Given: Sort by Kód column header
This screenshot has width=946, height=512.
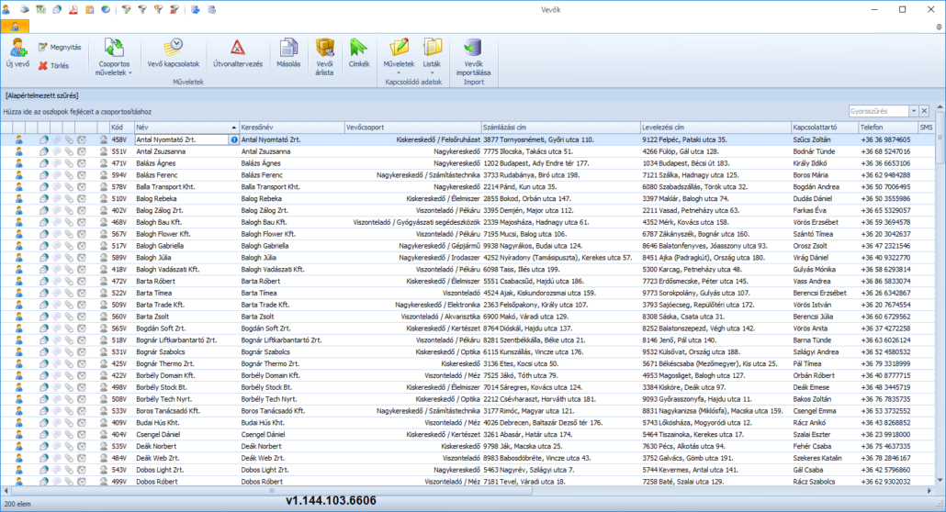Looking at the screenshot, I should pos(122,128).
